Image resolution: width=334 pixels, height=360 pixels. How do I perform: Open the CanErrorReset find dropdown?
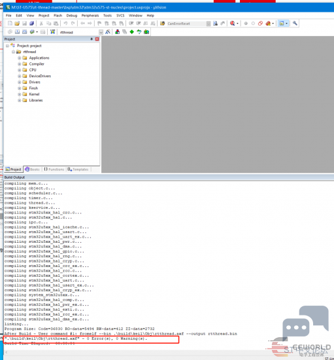coord(209,24)
